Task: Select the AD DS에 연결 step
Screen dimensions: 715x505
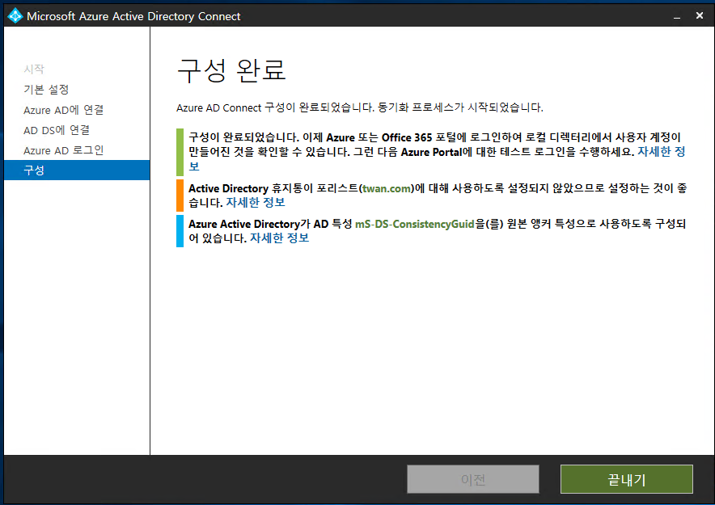Action: [57, 130]
